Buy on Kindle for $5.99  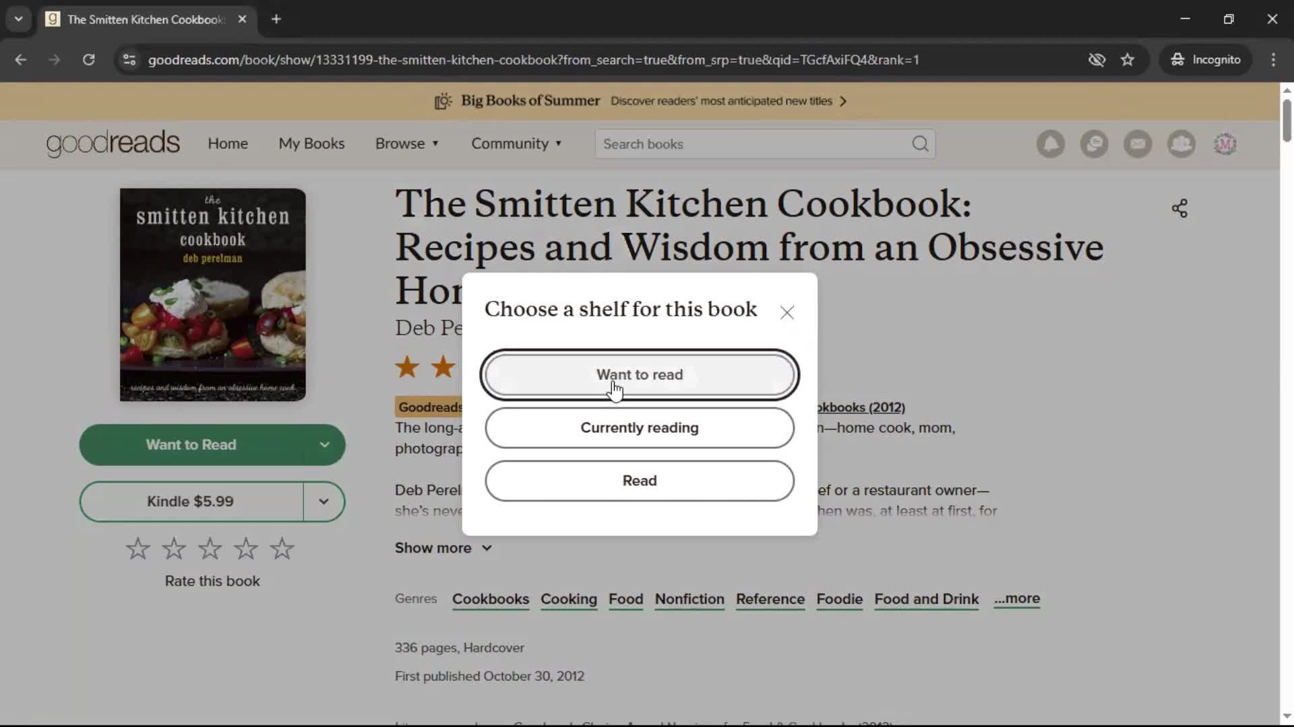(191, 501)
